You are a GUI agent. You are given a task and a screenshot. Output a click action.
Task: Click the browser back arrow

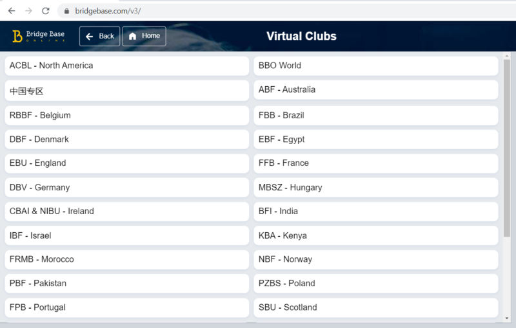12,11
